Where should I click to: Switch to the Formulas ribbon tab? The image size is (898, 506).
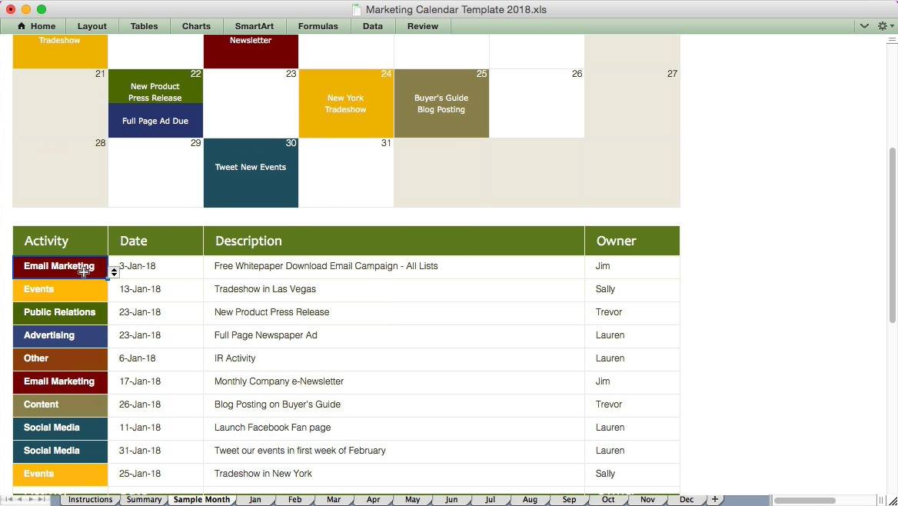pos(318,26)
